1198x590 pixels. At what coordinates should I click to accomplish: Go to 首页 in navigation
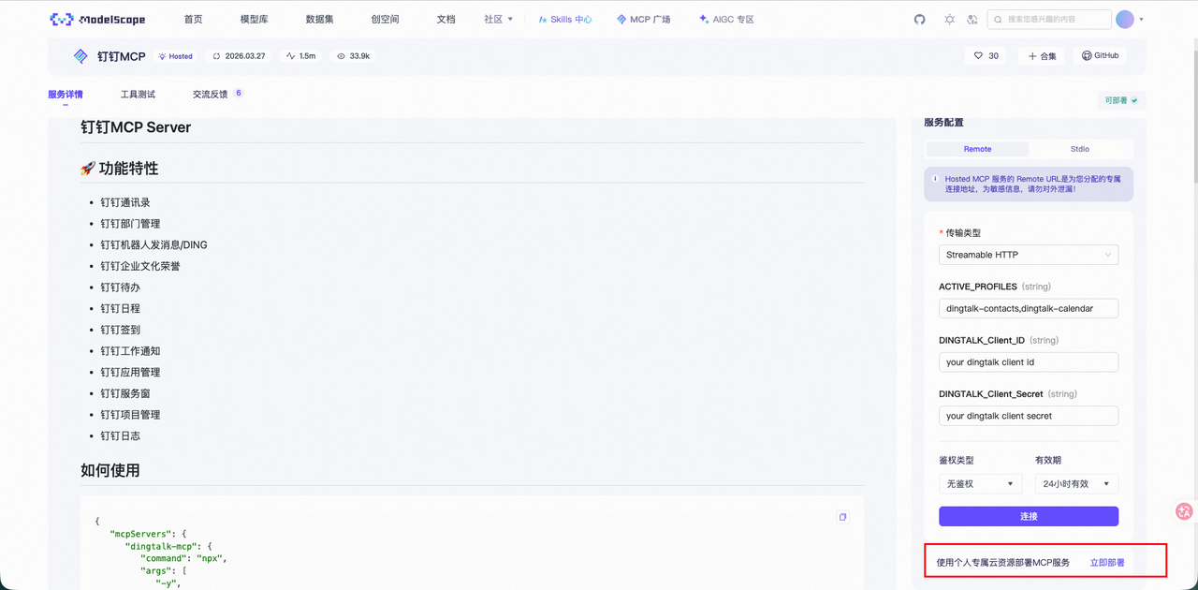(194, 19)
